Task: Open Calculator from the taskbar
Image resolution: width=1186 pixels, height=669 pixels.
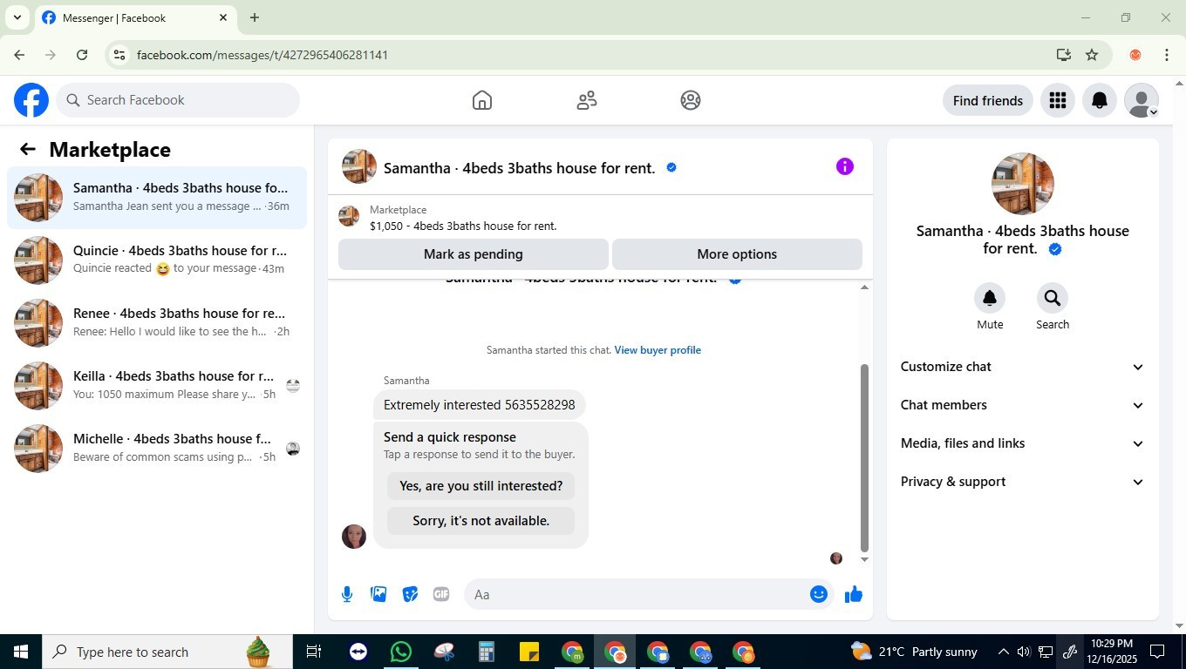Action: (487, 652)
